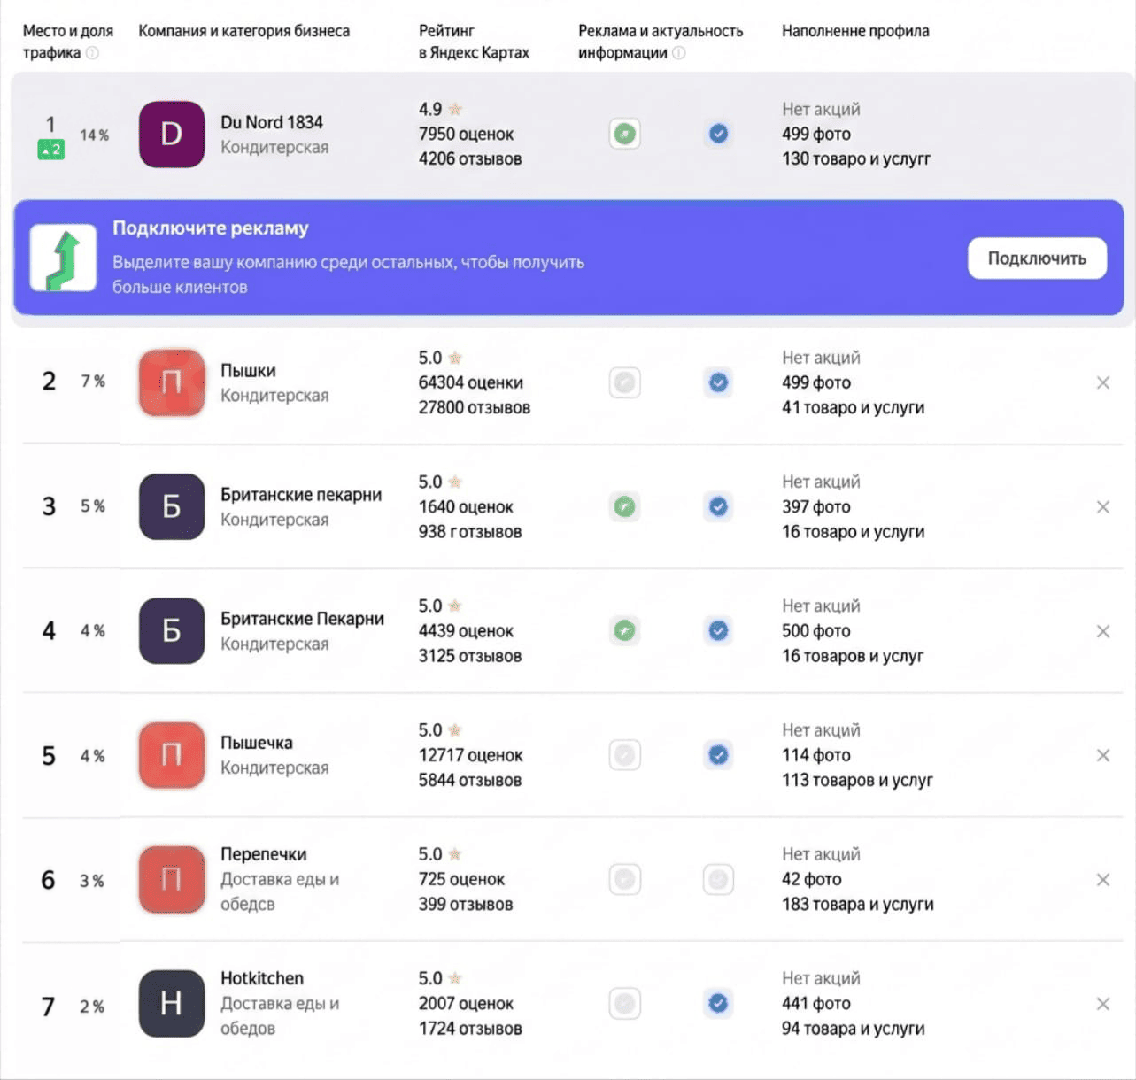
Task: Click the blue verified badge for Пышки
Action: [x=718, y=382]
